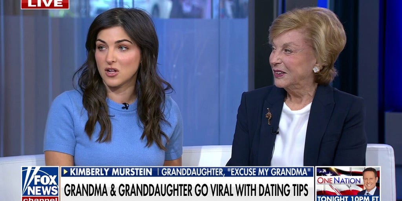Click the One Nation promo thumbnail

coord(348,184)
